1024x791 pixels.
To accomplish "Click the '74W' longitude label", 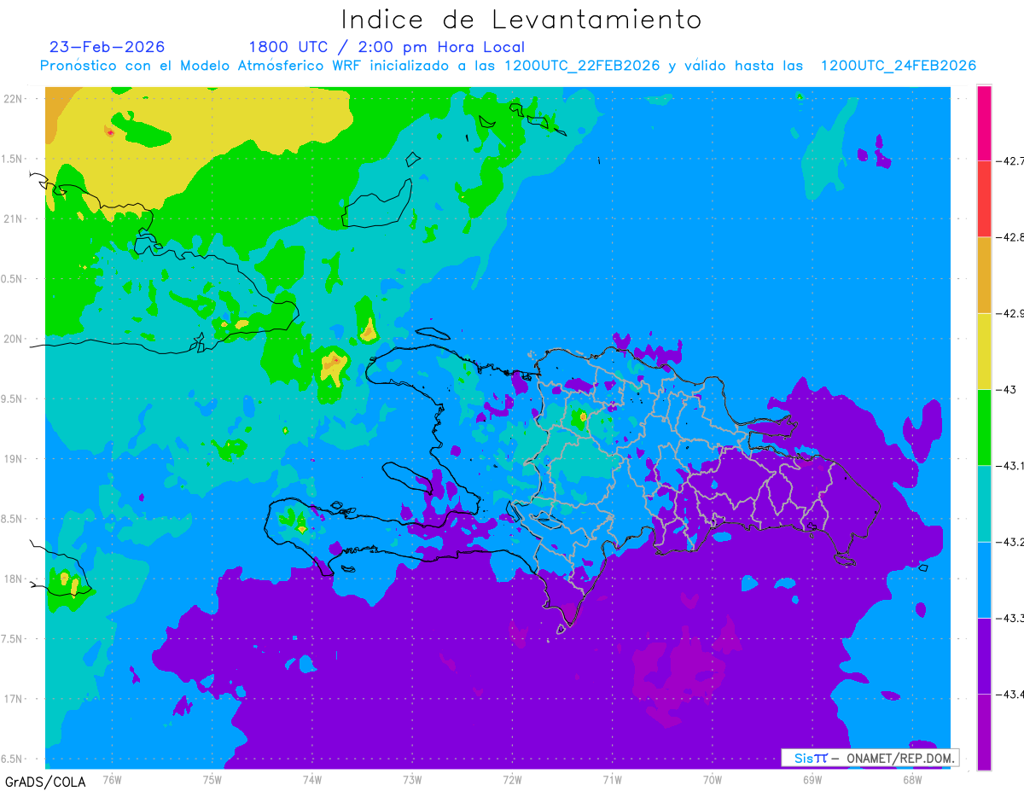I will 311,779.
